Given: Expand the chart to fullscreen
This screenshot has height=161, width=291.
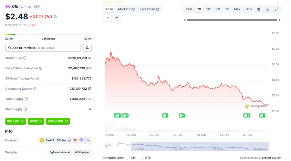Looking at the screenshot, I should tap(276, 9).
